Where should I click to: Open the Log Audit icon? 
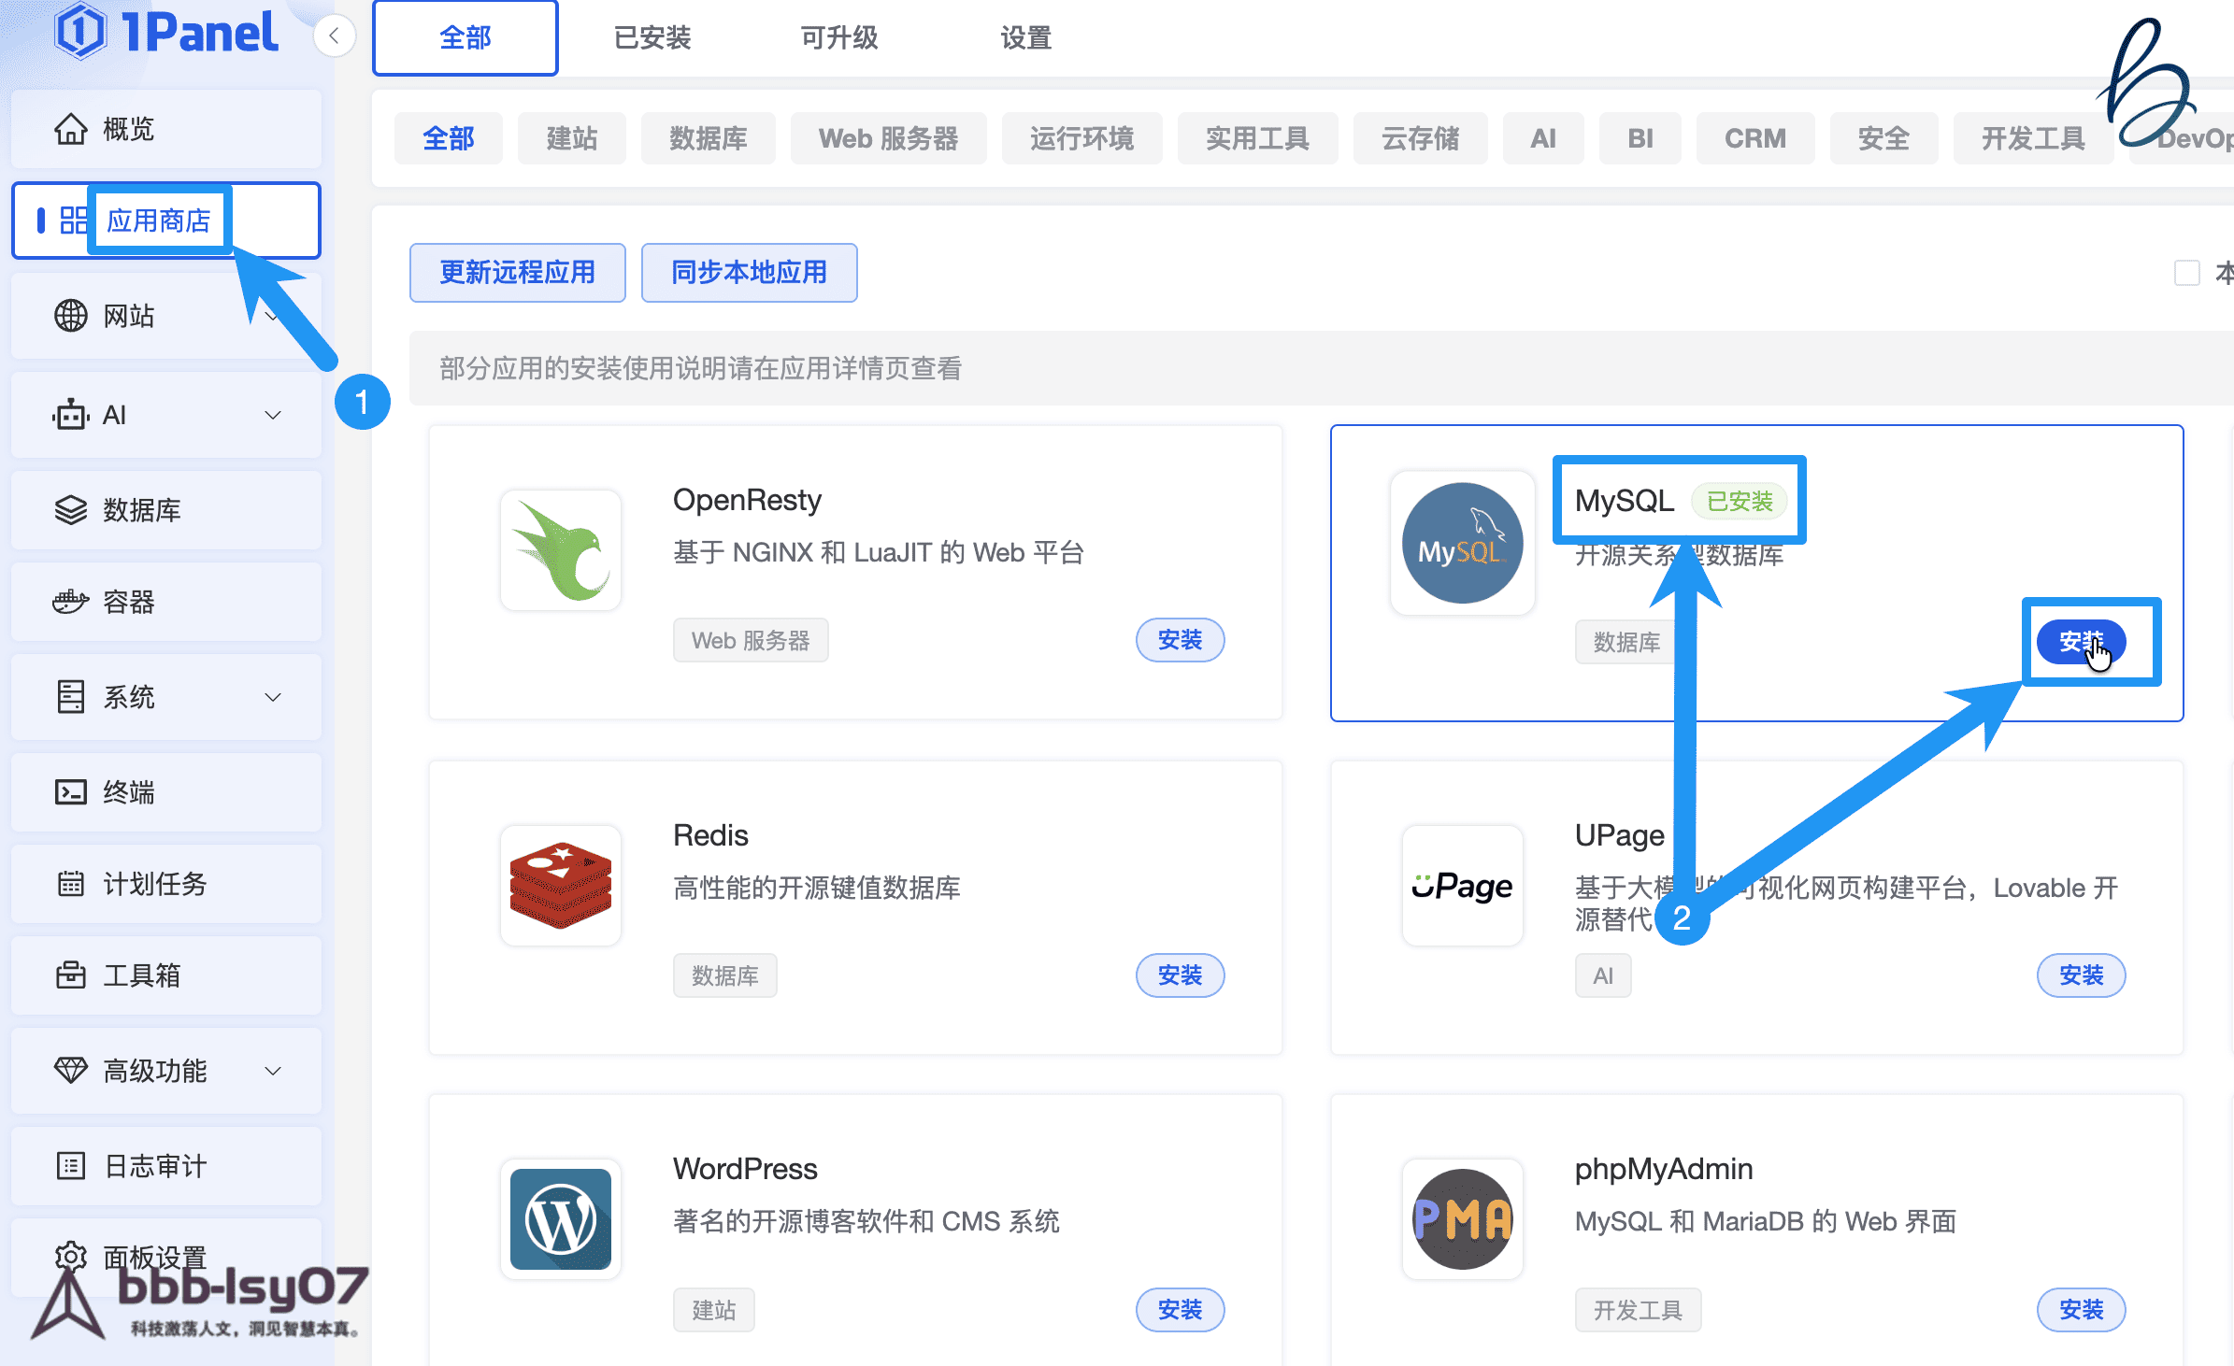(x=71, y=1166)
